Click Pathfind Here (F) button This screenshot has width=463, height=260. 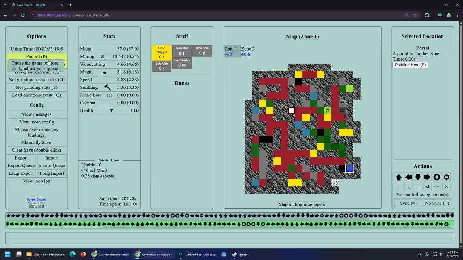(410, 65)
